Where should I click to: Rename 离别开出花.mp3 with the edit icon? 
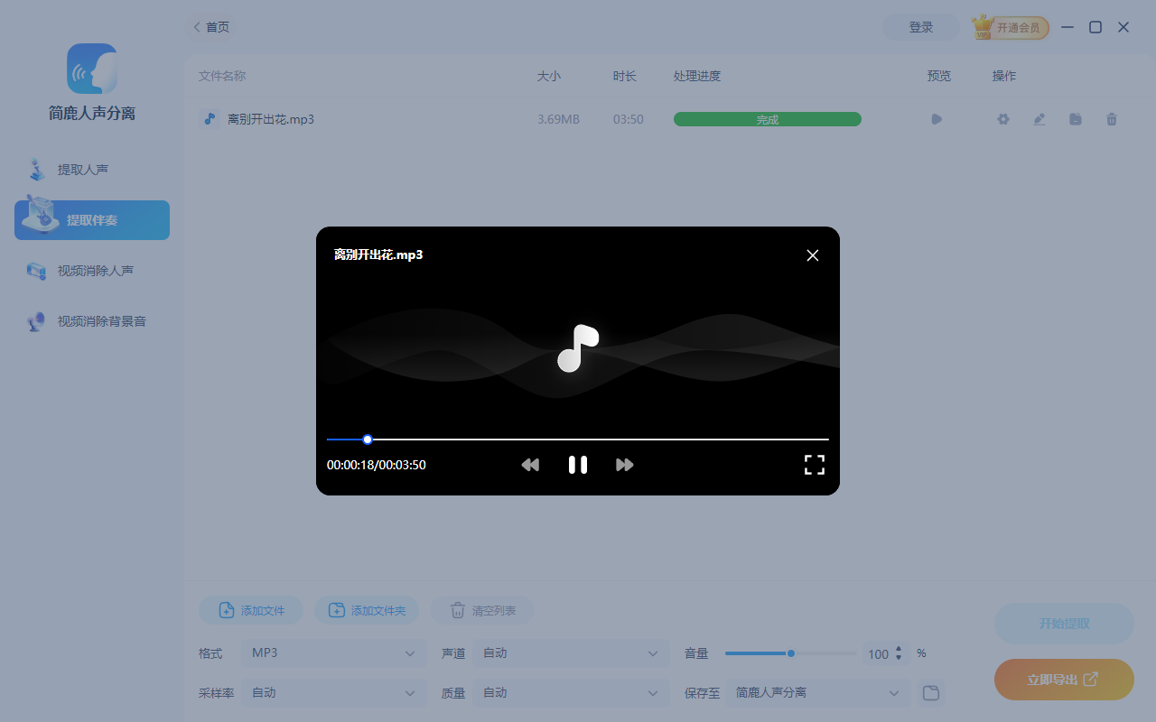pyautogui.click(x=1039, y=118)
